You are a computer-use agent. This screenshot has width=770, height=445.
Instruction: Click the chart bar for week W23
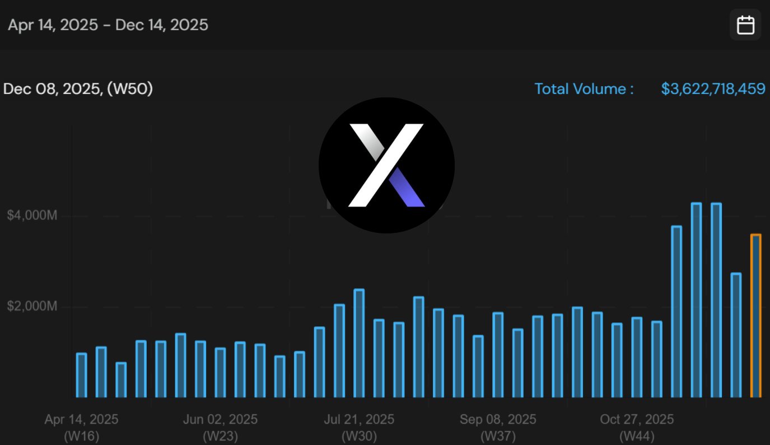click(x=220, y=373)
